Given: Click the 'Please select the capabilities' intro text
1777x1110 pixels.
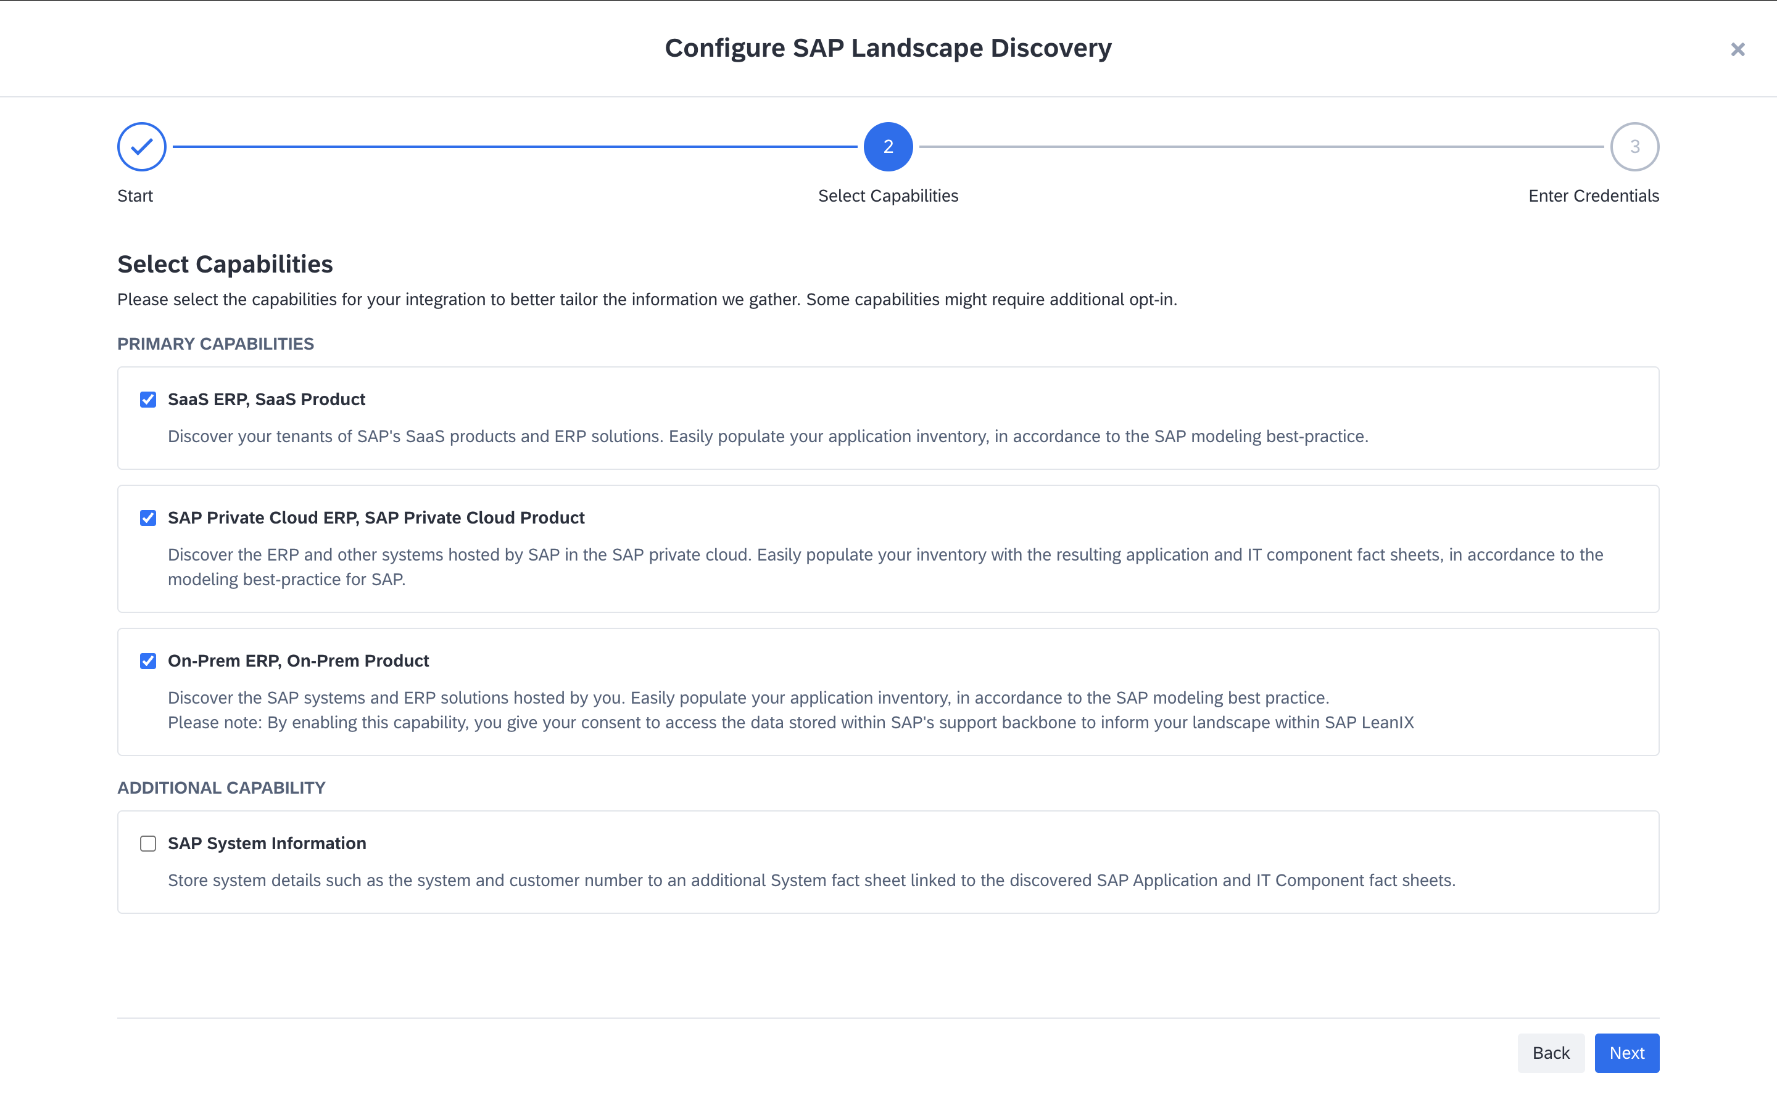Looking at the screenshot, I should tap(647, 300).
